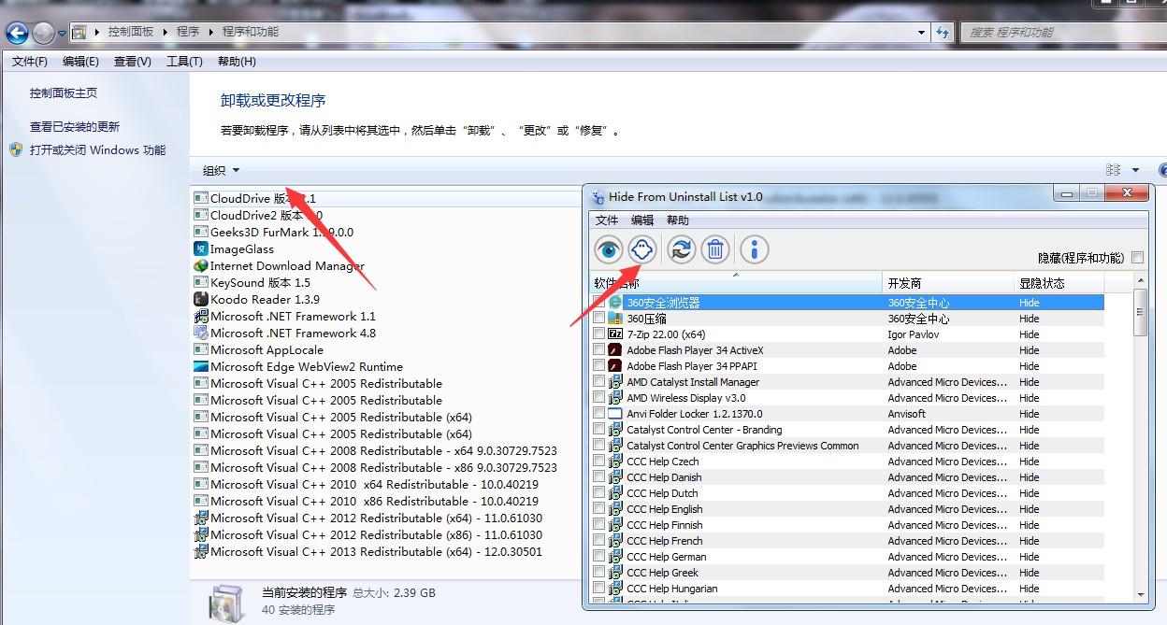Open 打开或关闭 Windows 功能 link

[x=97, y=150]
